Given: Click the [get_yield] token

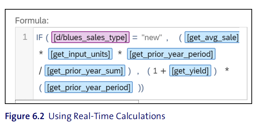Looking at the screenshot, I should (x=190, y=70).
